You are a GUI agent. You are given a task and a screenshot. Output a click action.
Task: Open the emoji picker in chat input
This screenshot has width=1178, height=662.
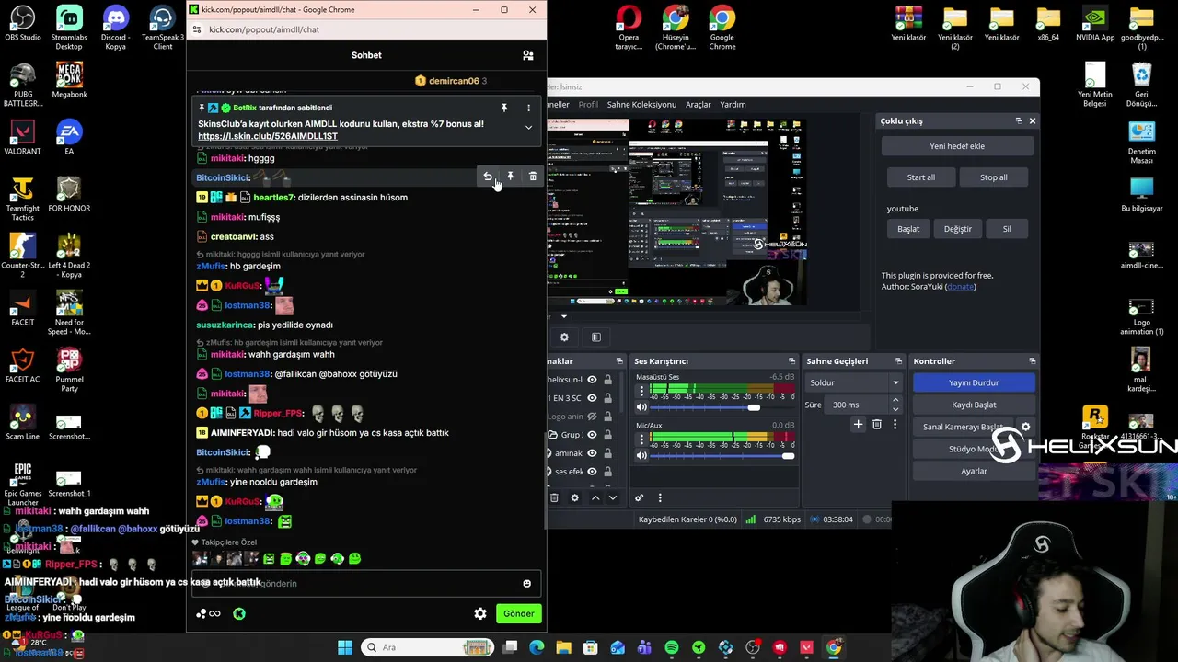(x=526, y=584)
